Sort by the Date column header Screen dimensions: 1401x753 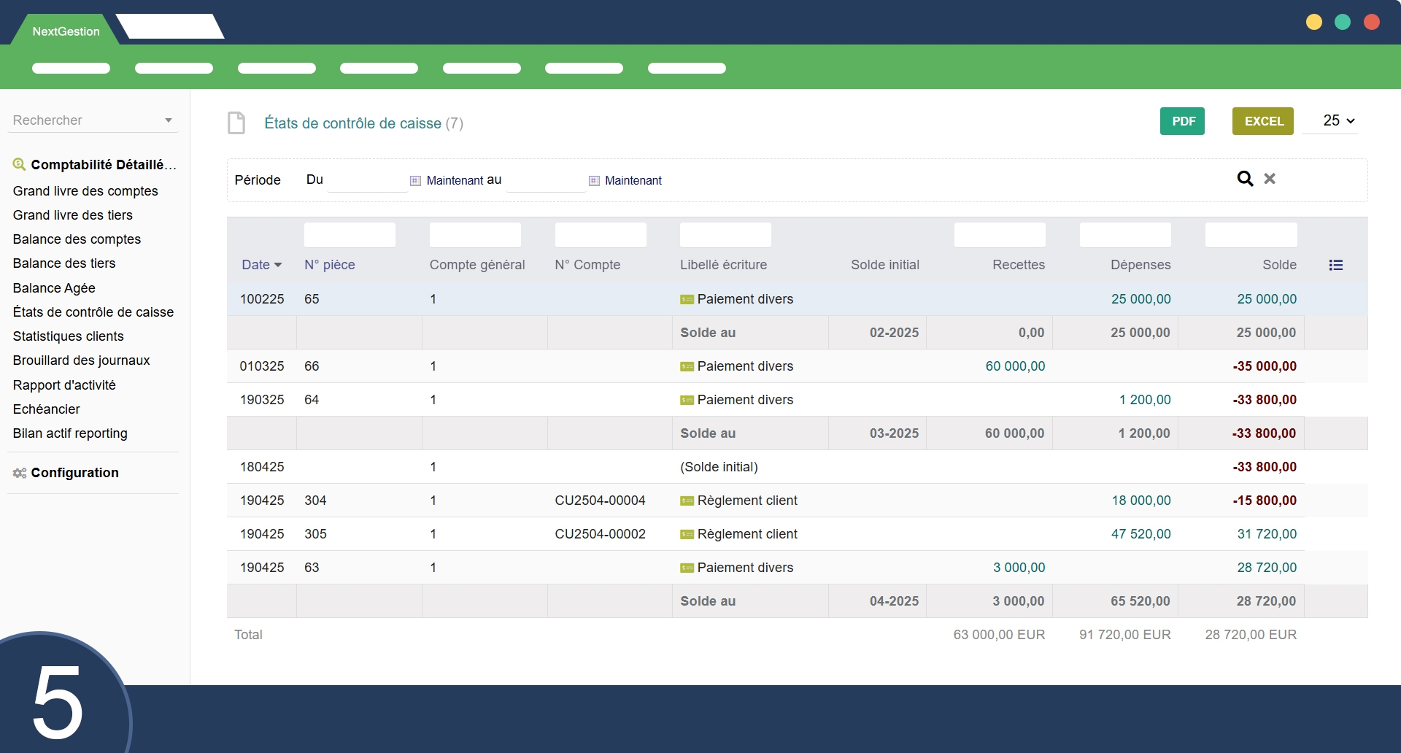(x=260, y=265)
